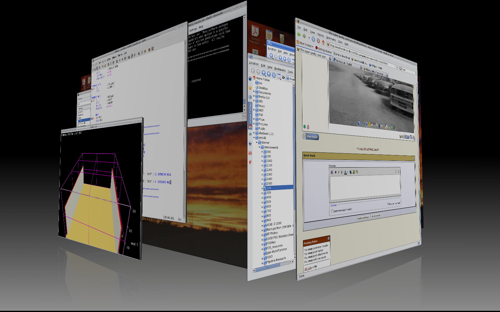Click Firefox forward arrow button
500x312 pixels.
point(304,36)
